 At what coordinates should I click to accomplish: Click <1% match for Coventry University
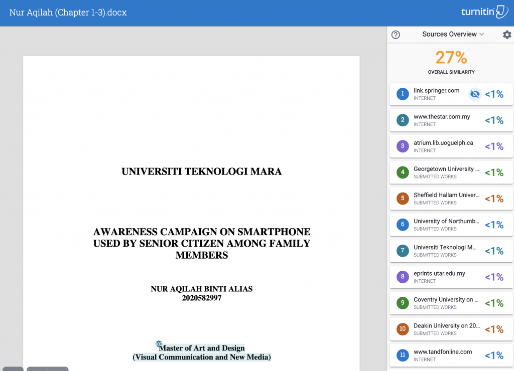coord(494,303)
